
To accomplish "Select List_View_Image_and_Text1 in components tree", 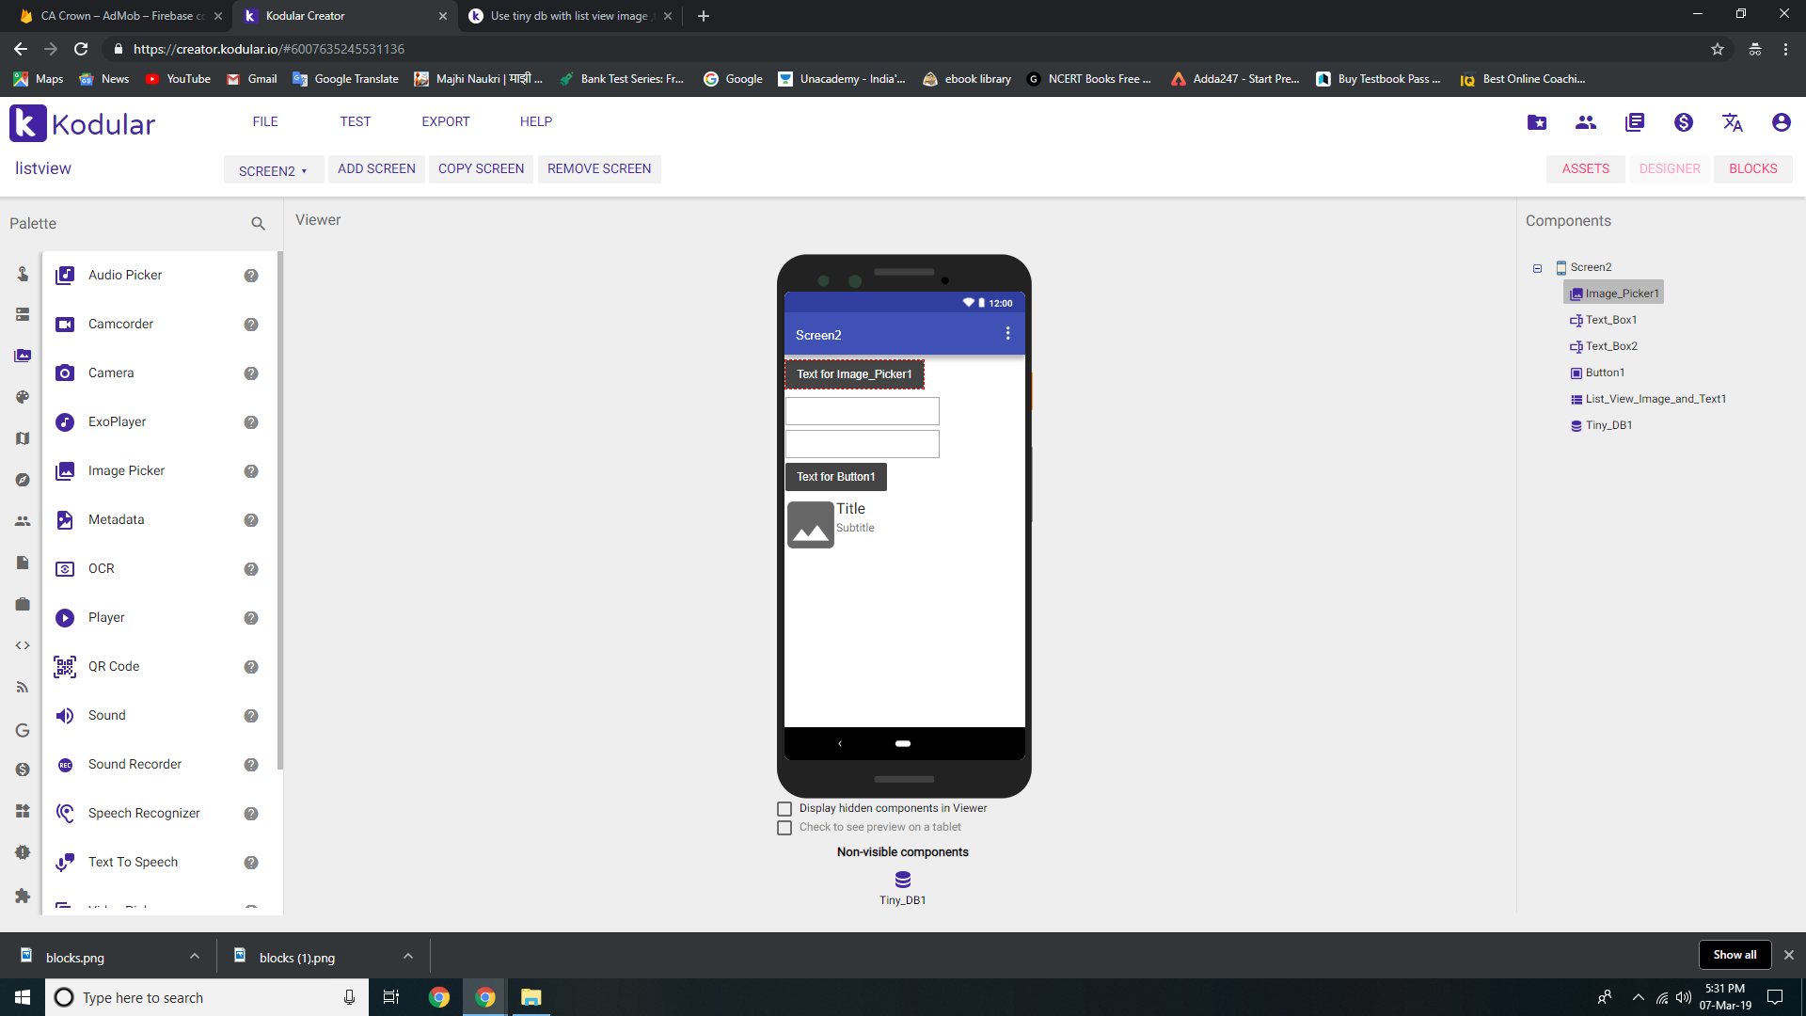I will pos(1655,400).
